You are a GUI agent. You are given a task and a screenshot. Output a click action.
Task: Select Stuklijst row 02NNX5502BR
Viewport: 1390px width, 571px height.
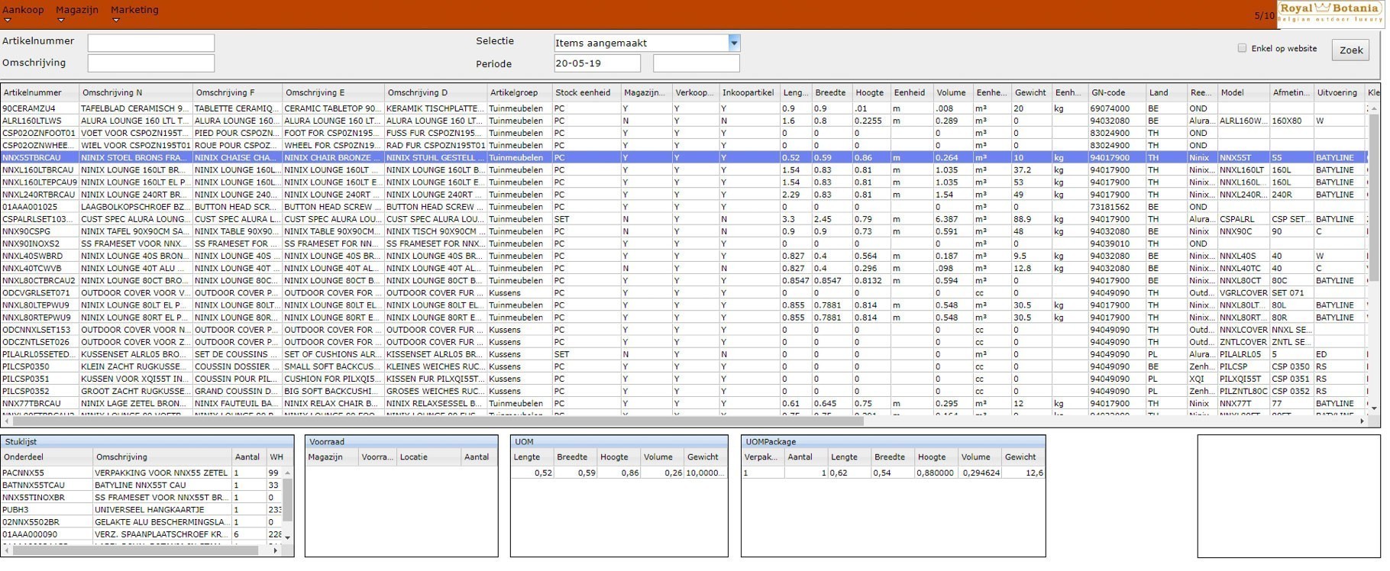[x=141, y=522]
